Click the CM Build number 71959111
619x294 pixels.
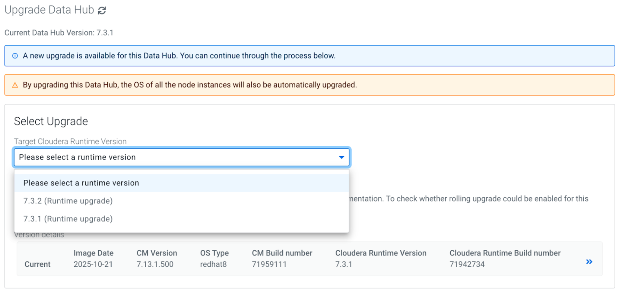pyautogui.click(x=269, y=264)
